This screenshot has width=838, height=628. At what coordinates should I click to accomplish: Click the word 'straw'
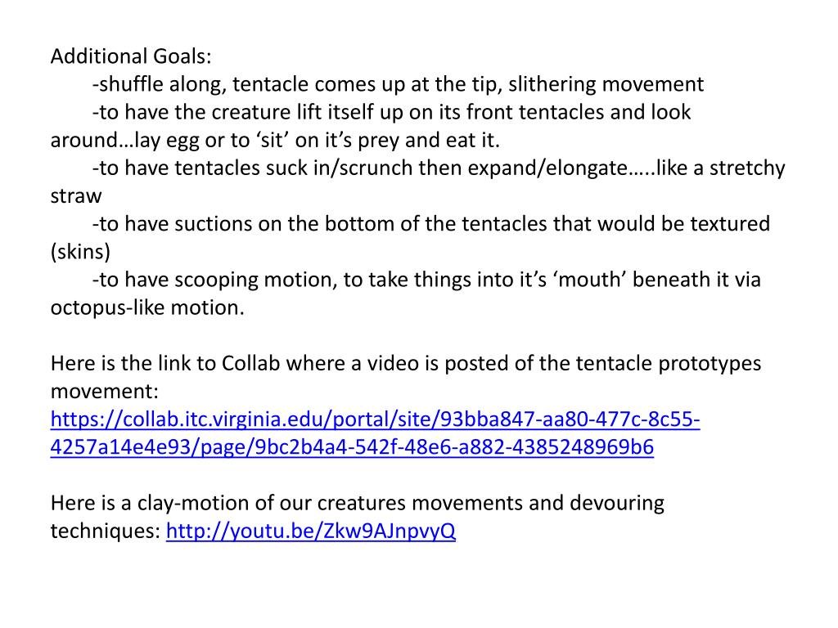tap(76, 196)
